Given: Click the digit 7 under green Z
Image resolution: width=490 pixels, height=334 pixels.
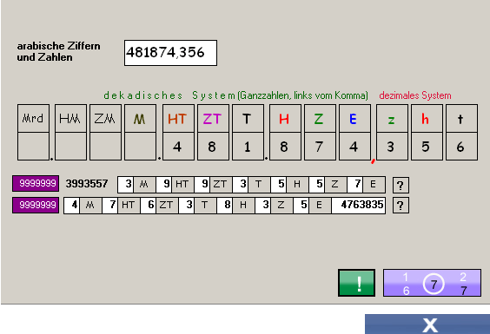Looking at the screenshot, I should point(320,147).
